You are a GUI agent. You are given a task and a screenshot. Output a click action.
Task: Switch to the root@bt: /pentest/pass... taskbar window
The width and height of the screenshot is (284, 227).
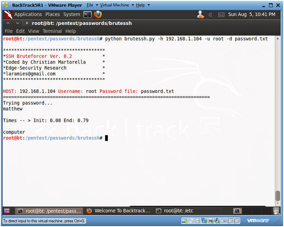(x=49, y=211)
